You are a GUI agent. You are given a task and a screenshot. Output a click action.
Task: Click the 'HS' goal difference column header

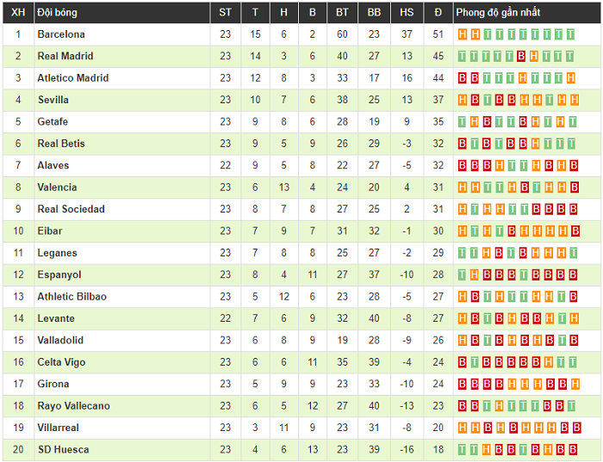click(x=407, y=13)
